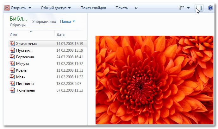Click the file icon beside Гортензия
This screenshot has height=129, width=218.
click(12, 57)
